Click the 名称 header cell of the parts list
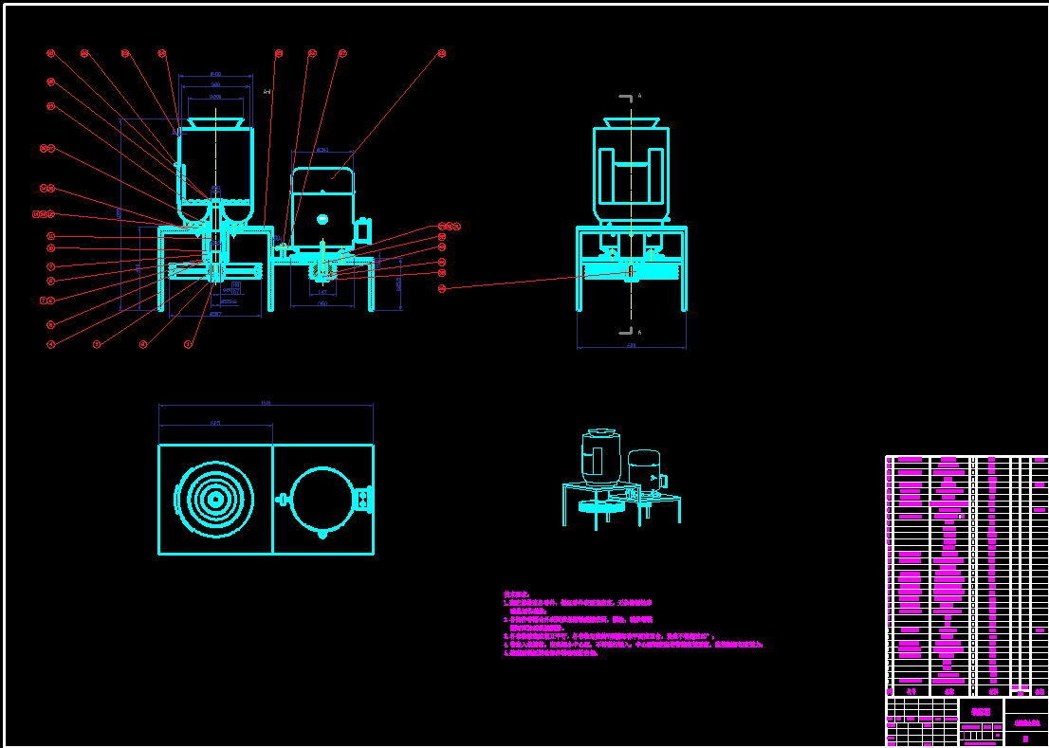Viewport: 1049px width, 748px height. (x=950, y=691)
